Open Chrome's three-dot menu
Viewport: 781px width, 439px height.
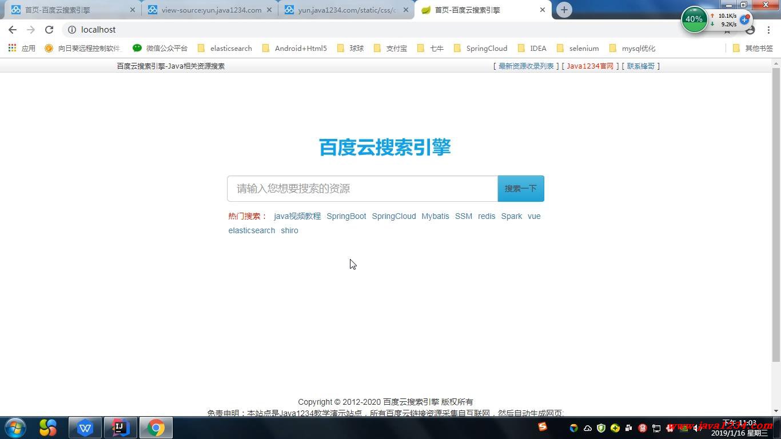point(768,30)
